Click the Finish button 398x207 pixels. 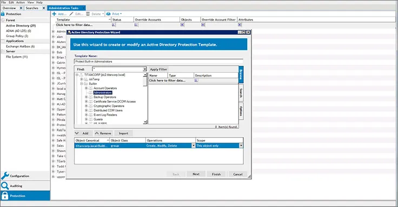point(216,174)
